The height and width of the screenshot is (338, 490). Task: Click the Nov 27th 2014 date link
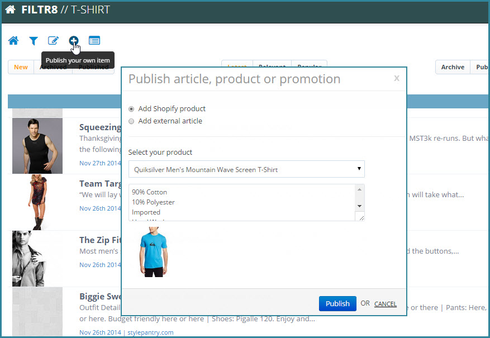coord(100,163)
